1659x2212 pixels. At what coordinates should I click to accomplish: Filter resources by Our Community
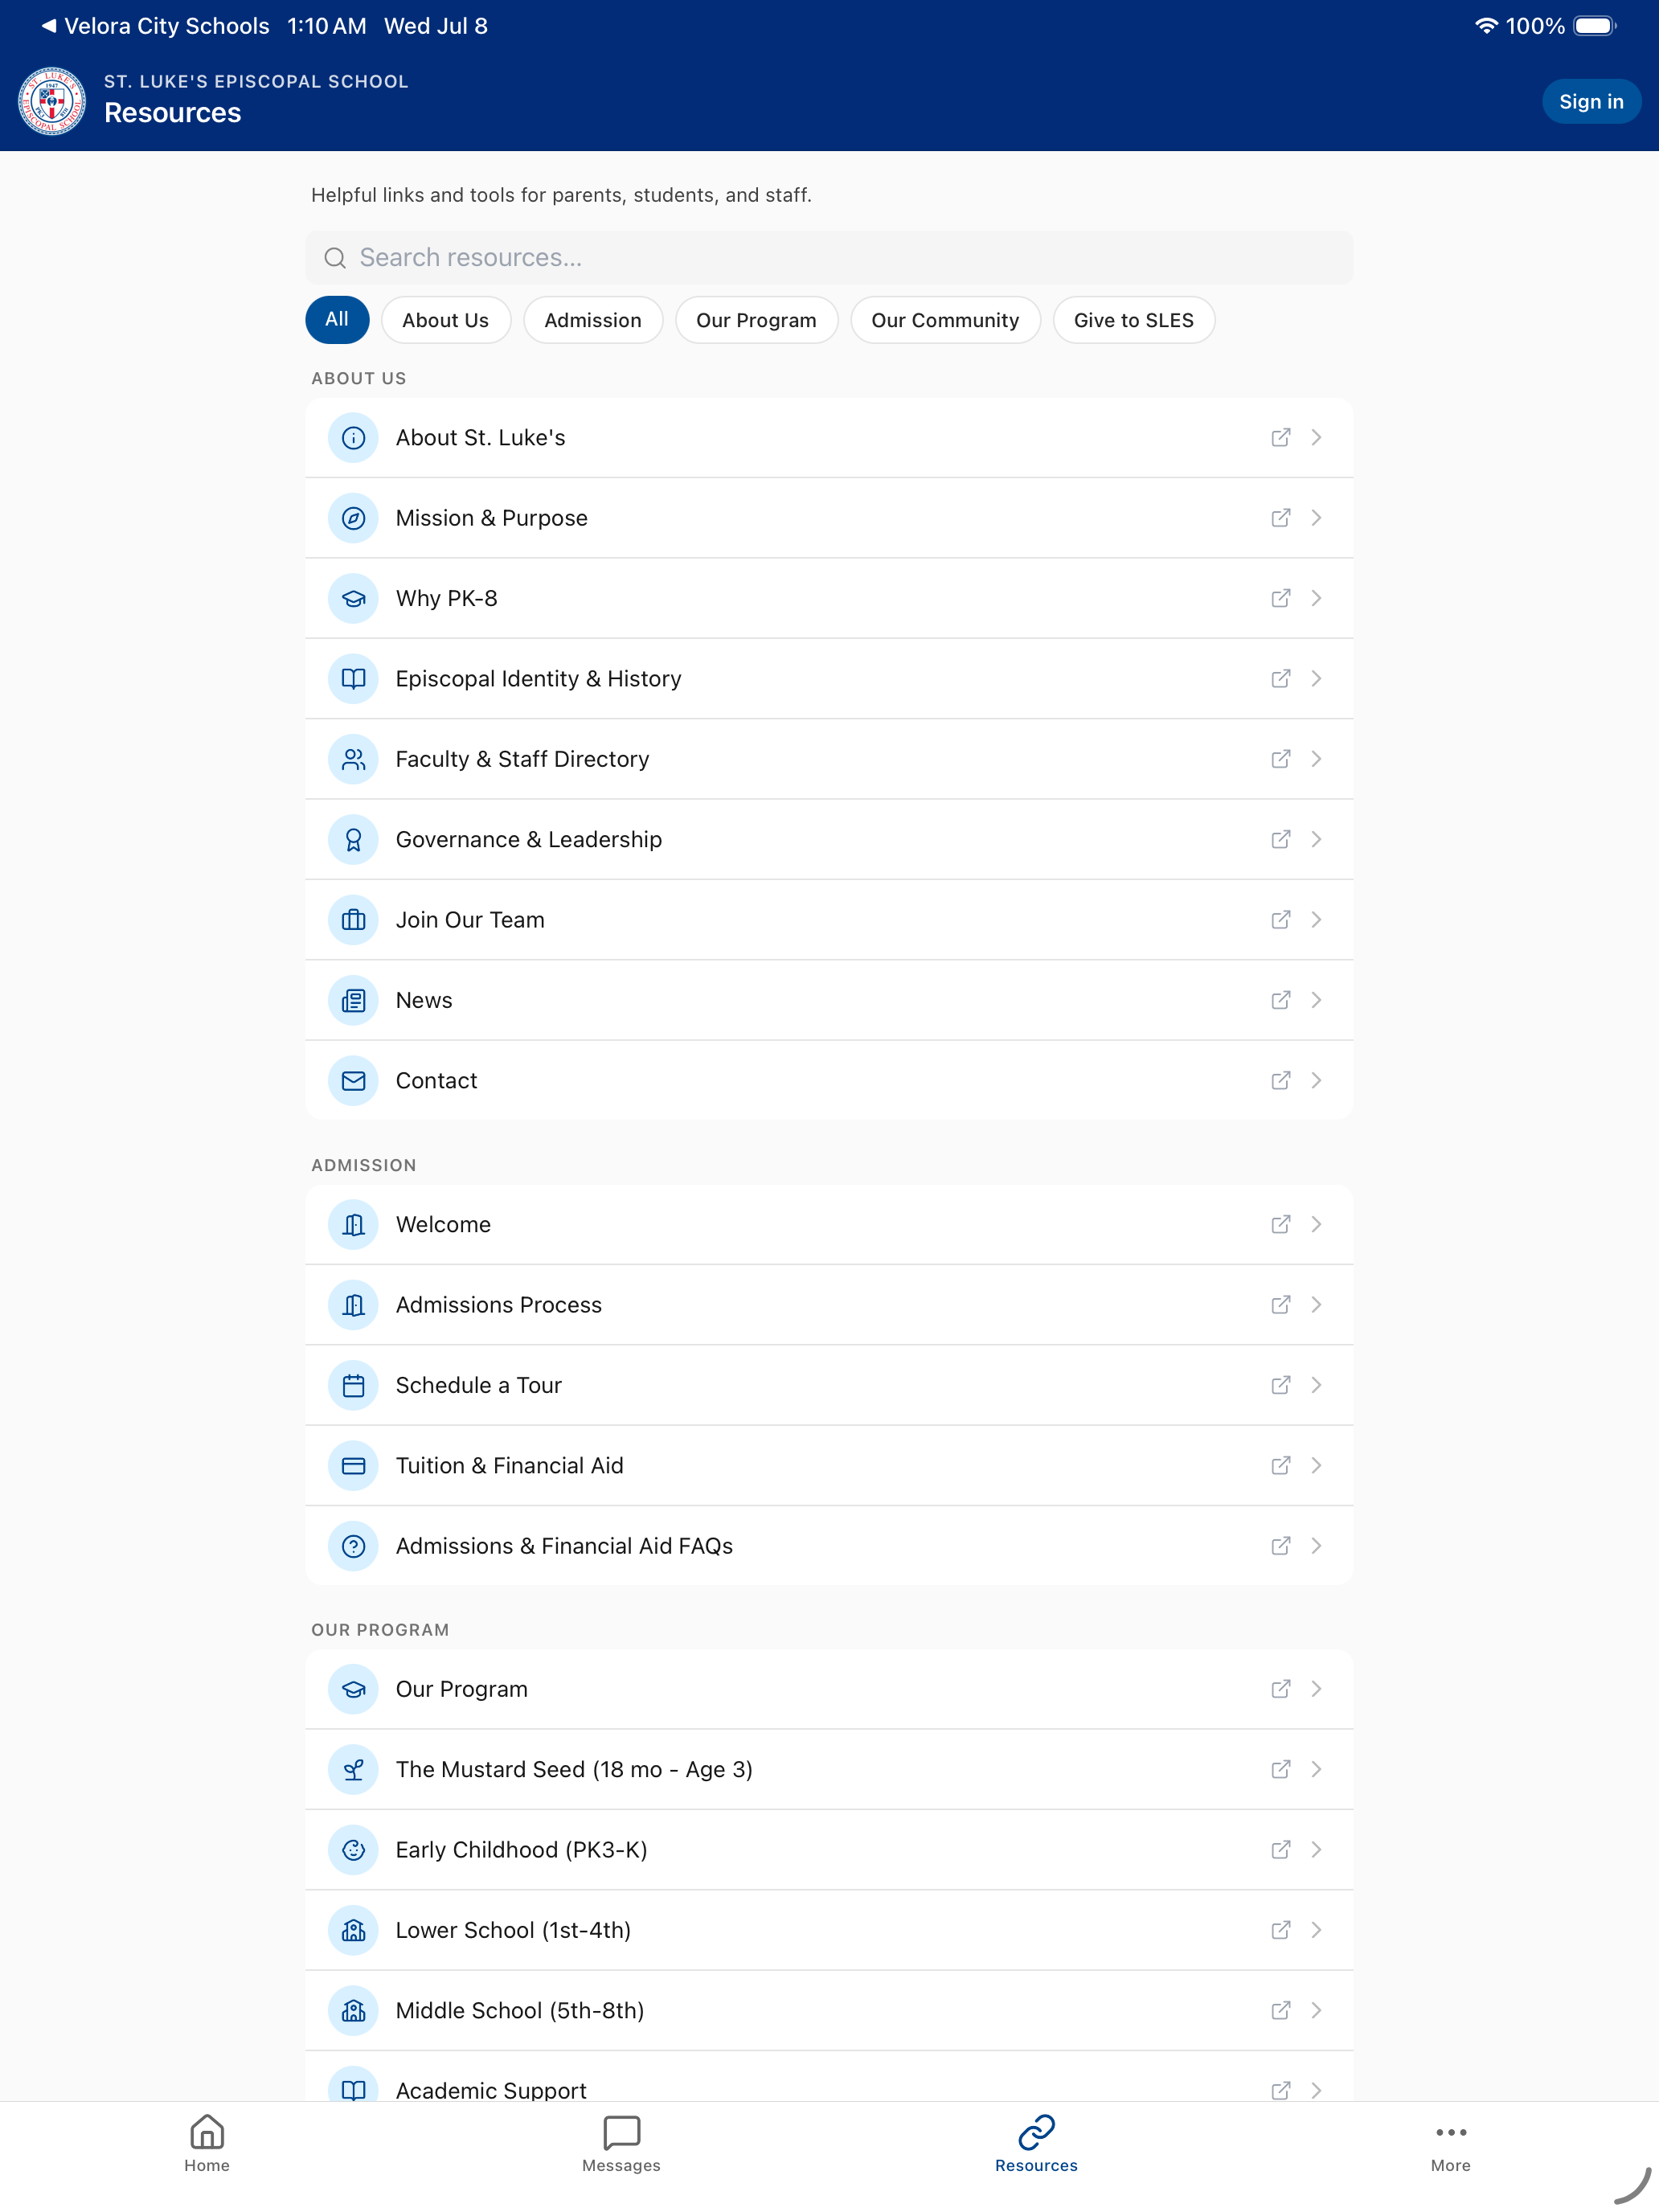pyautogui.click(x=945, y=320)
